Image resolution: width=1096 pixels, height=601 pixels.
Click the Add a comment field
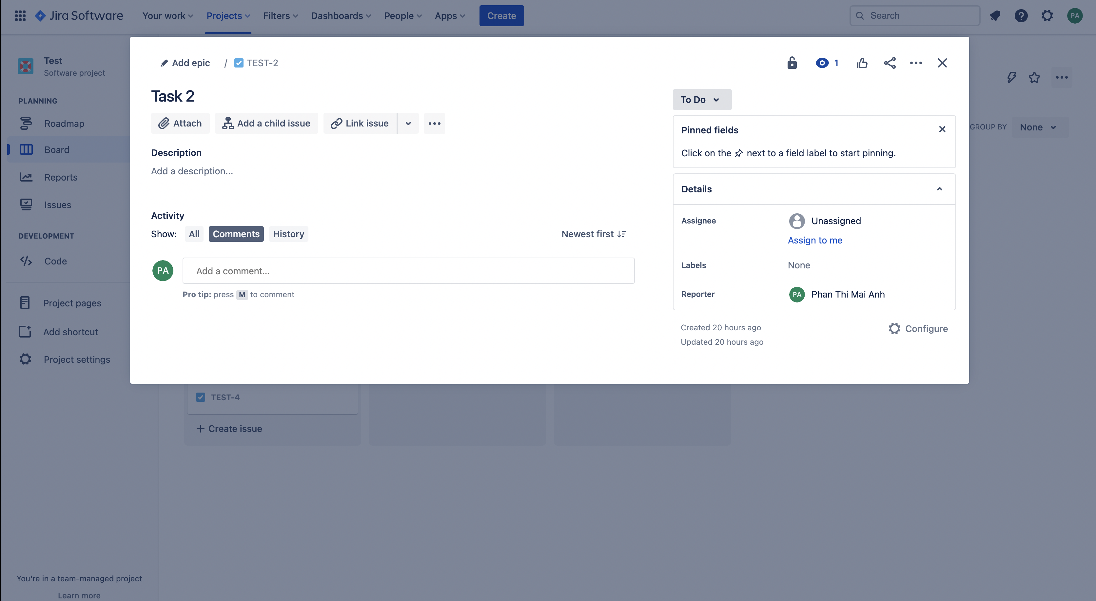(408, 270)
